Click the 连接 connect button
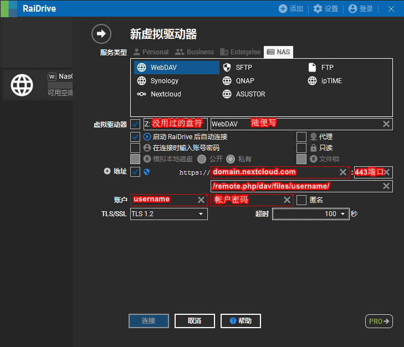 149,321
